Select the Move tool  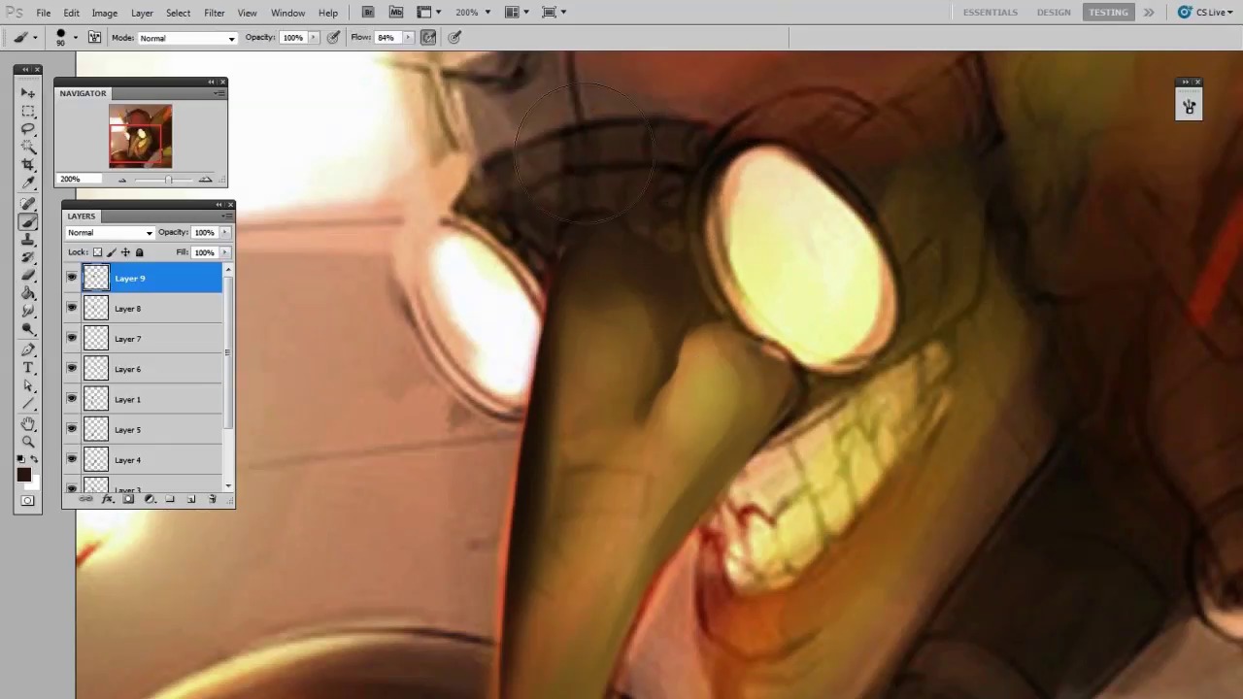click(28, 93)
